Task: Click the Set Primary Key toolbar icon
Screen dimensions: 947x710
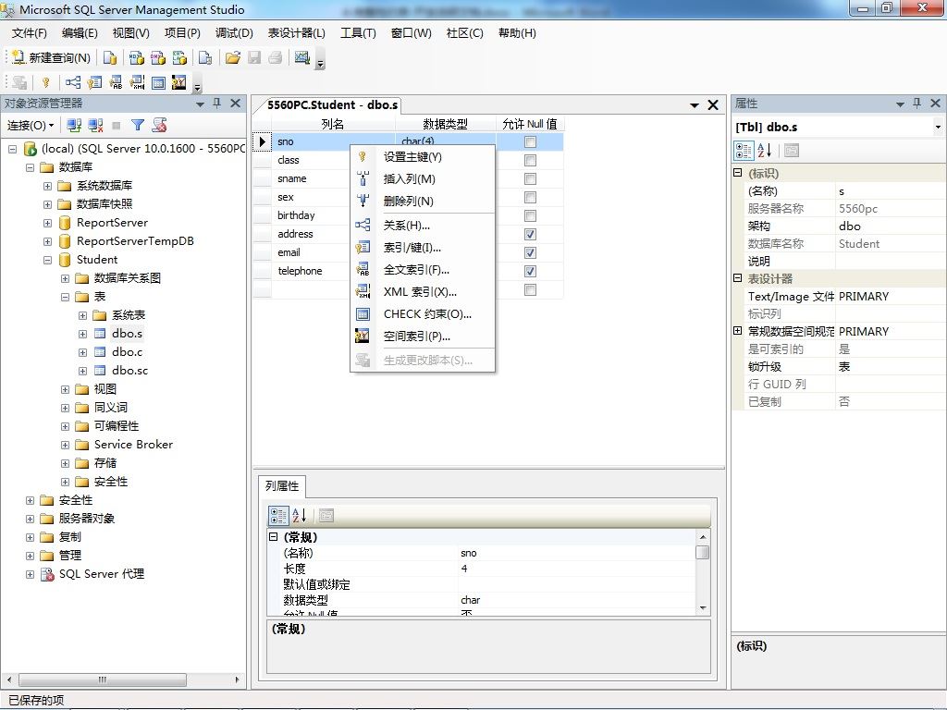Action: tap(46, 82)
